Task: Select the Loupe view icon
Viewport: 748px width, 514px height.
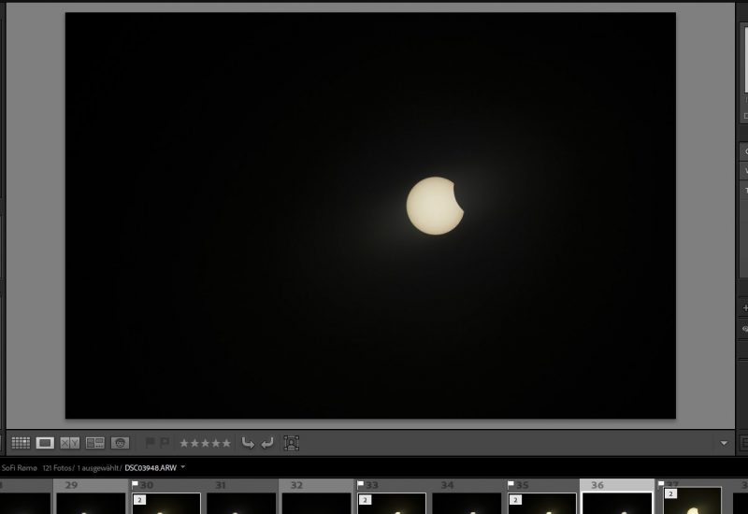Action: [45, 443]
